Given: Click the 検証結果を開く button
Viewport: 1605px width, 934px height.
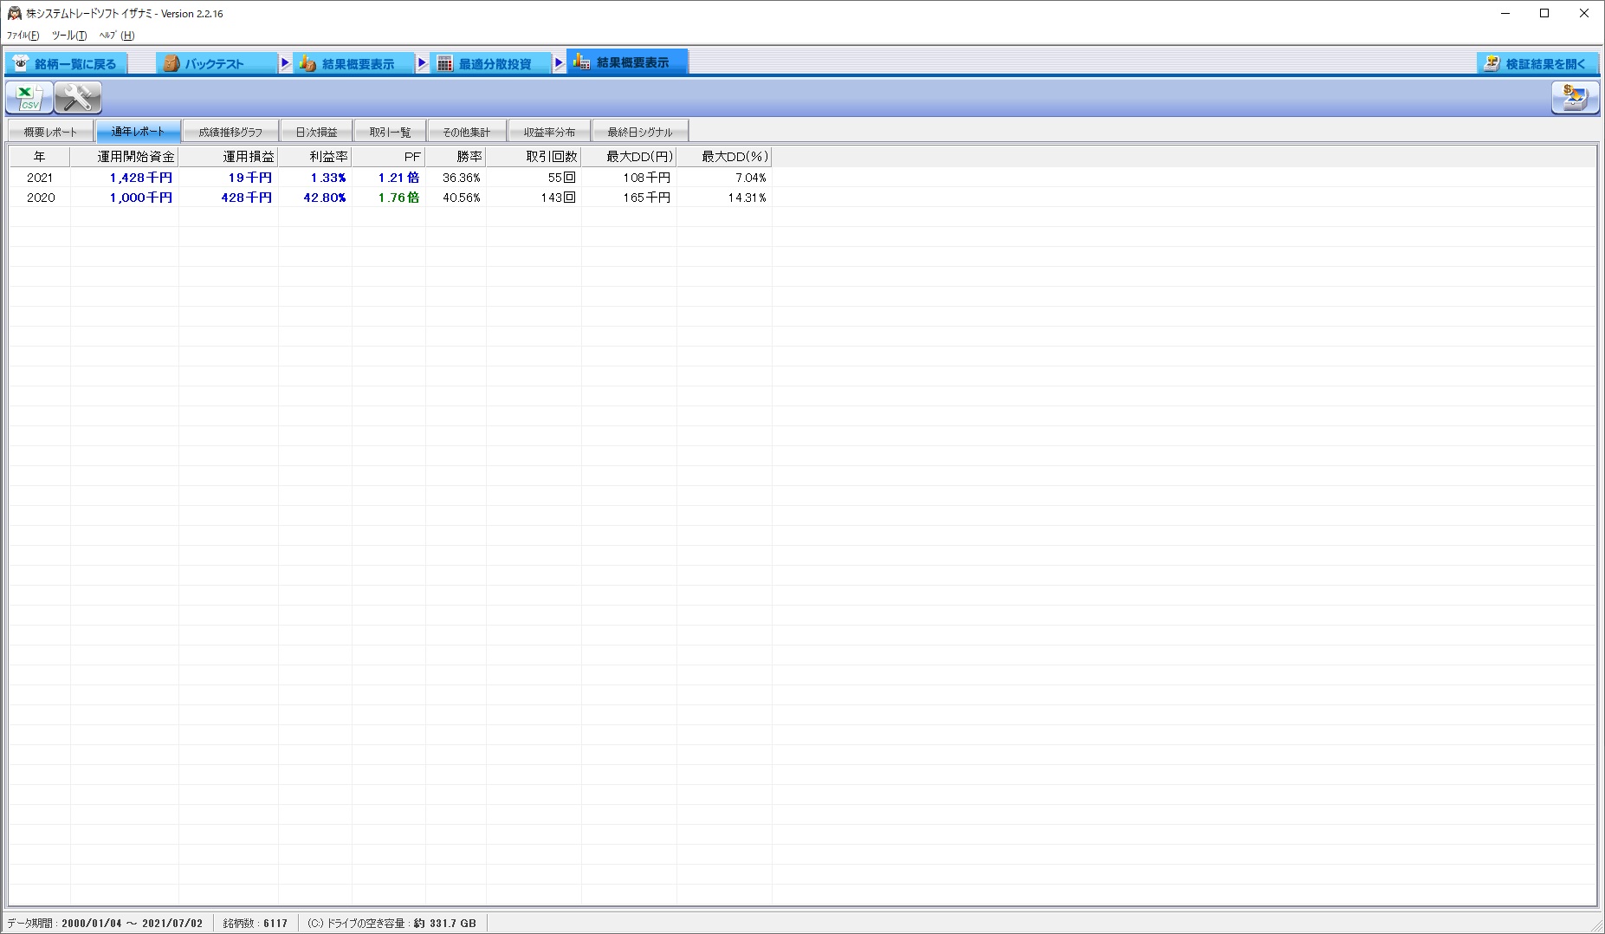Looking at the screenshot, I should pyautogui.click(x=1537, y=63).
